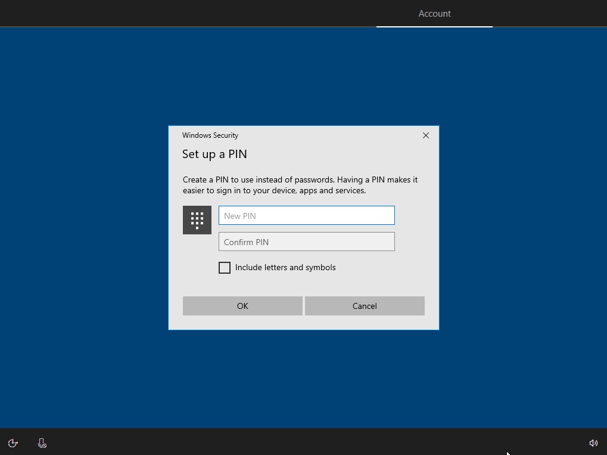Click the Set up a PIN heading

214,154
